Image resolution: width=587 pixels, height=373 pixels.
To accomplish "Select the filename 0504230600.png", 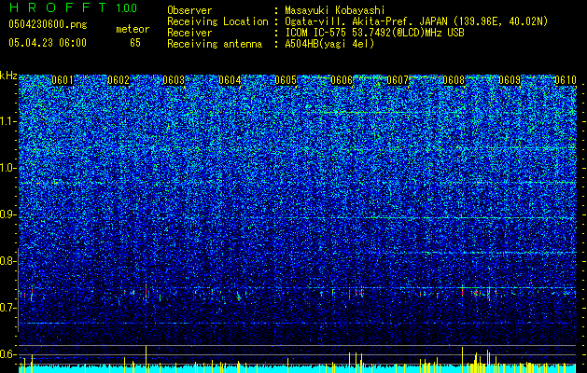I will click(x=48, y=24).
